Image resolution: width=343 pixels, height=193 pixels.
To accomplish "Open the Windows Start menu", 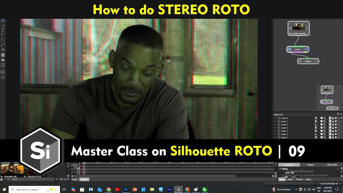I will click(x=4, y=189).
